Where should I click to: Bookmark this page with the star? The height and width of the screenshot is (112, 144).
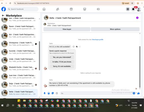pyautogui.click(x=132, y=3)
